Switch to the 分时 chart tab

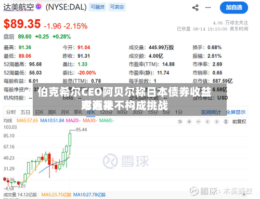(11, 112)
